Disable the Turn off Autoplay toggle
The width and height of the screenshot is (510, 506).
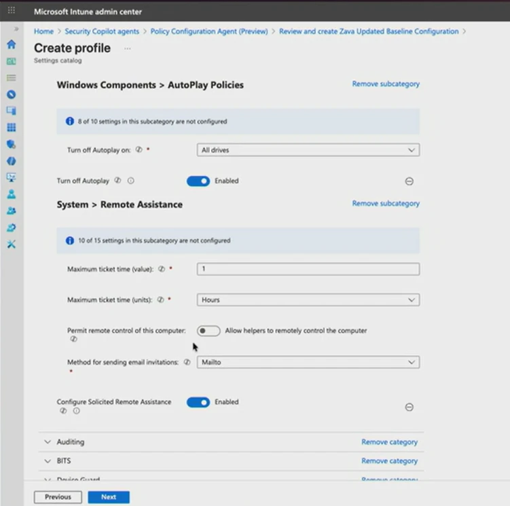pyautogui.click(x=198, y=181)
